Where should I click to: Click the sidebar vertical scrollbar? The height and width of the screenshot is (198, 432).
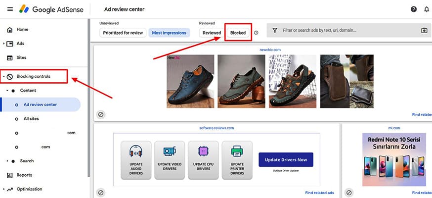[x=89, y=98]
